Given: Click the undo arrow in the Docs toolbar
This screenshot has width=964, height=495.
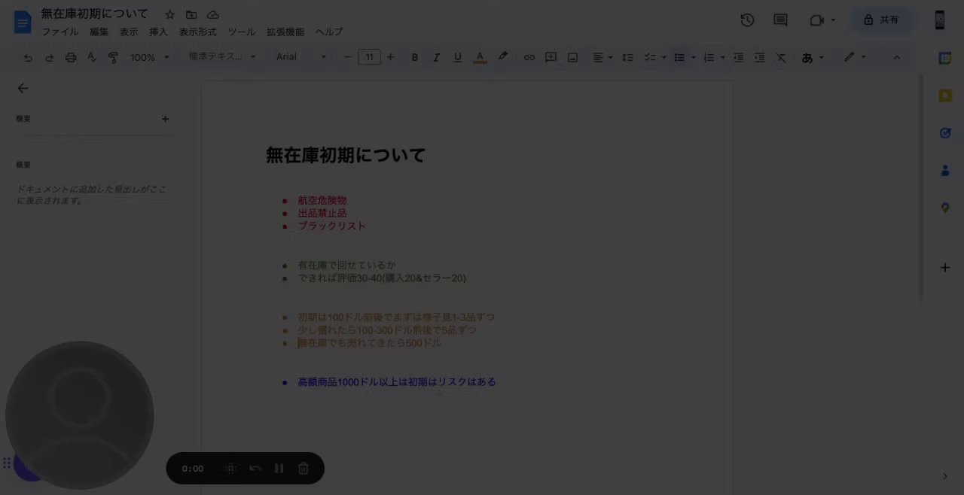Looking at the screenshot, I should pos(28,57).
